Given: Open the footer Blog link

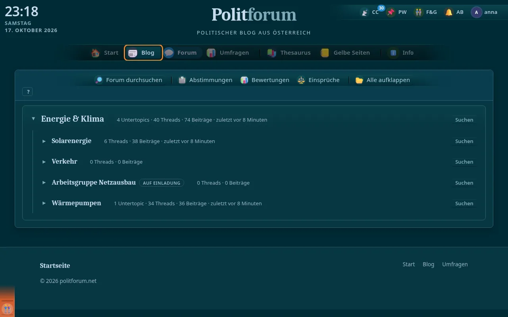Looking at the screenshot, I should (x=428, y=264).
